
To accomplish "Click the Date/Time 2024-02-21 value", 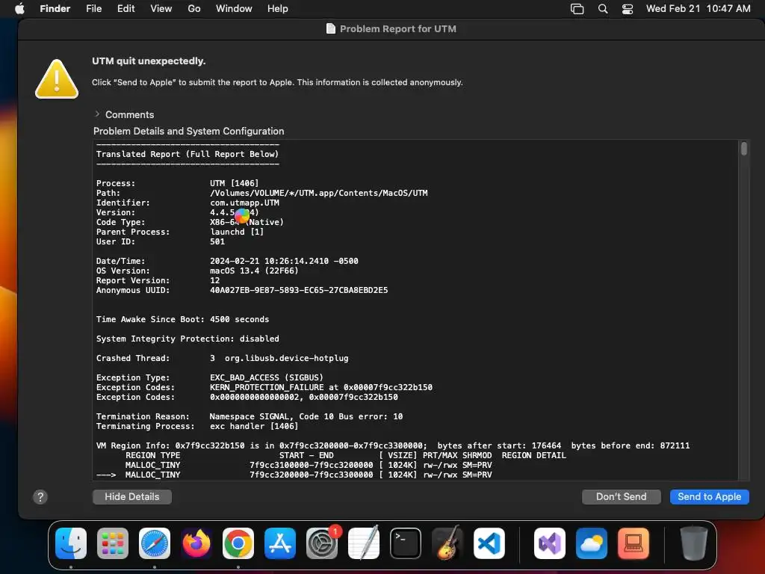I will coord(284,261).
